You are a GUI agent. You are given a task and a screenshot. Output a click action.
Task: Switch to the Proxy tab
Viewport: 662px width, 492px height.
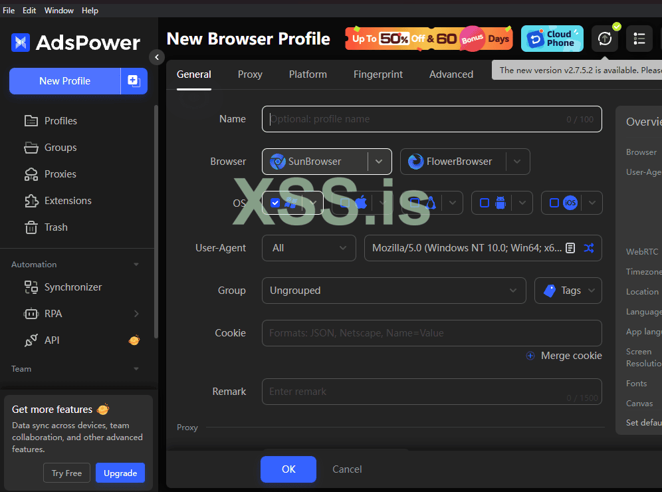(x=250, y=74)
